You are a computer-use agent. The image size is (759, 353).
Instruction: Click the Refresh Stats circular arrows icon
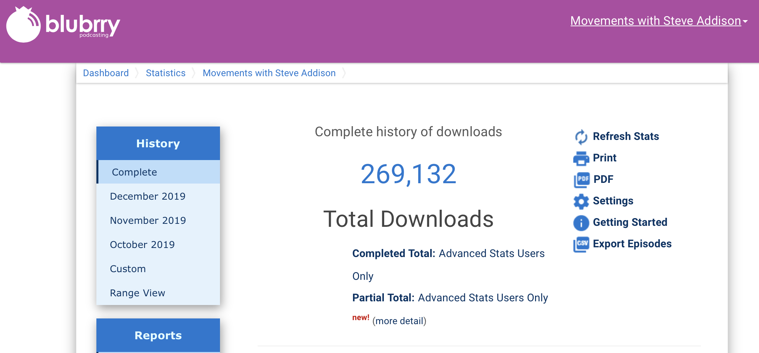point(581,137)
